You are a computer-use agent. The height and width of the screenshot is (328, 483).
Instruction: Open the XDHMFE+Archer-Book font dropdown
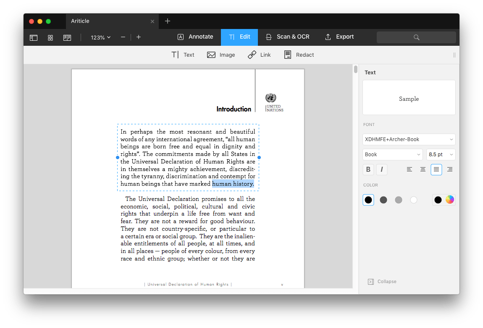pyautogui.click(x=409, y=139)
